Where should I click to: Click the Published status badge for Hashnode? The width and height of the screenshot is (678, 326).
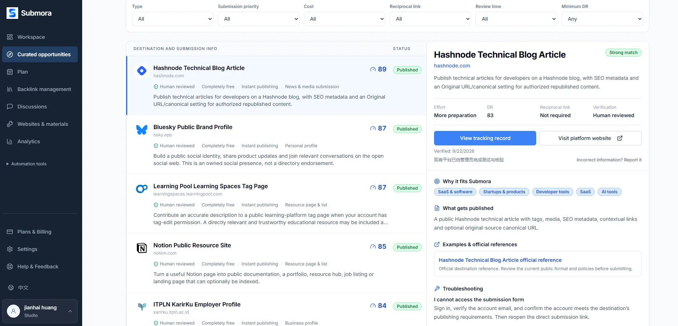tap(407, 70)
